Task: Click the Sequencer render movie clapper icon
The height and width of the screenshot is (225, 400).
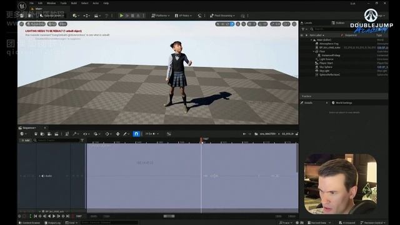Action: pos(56,134)
